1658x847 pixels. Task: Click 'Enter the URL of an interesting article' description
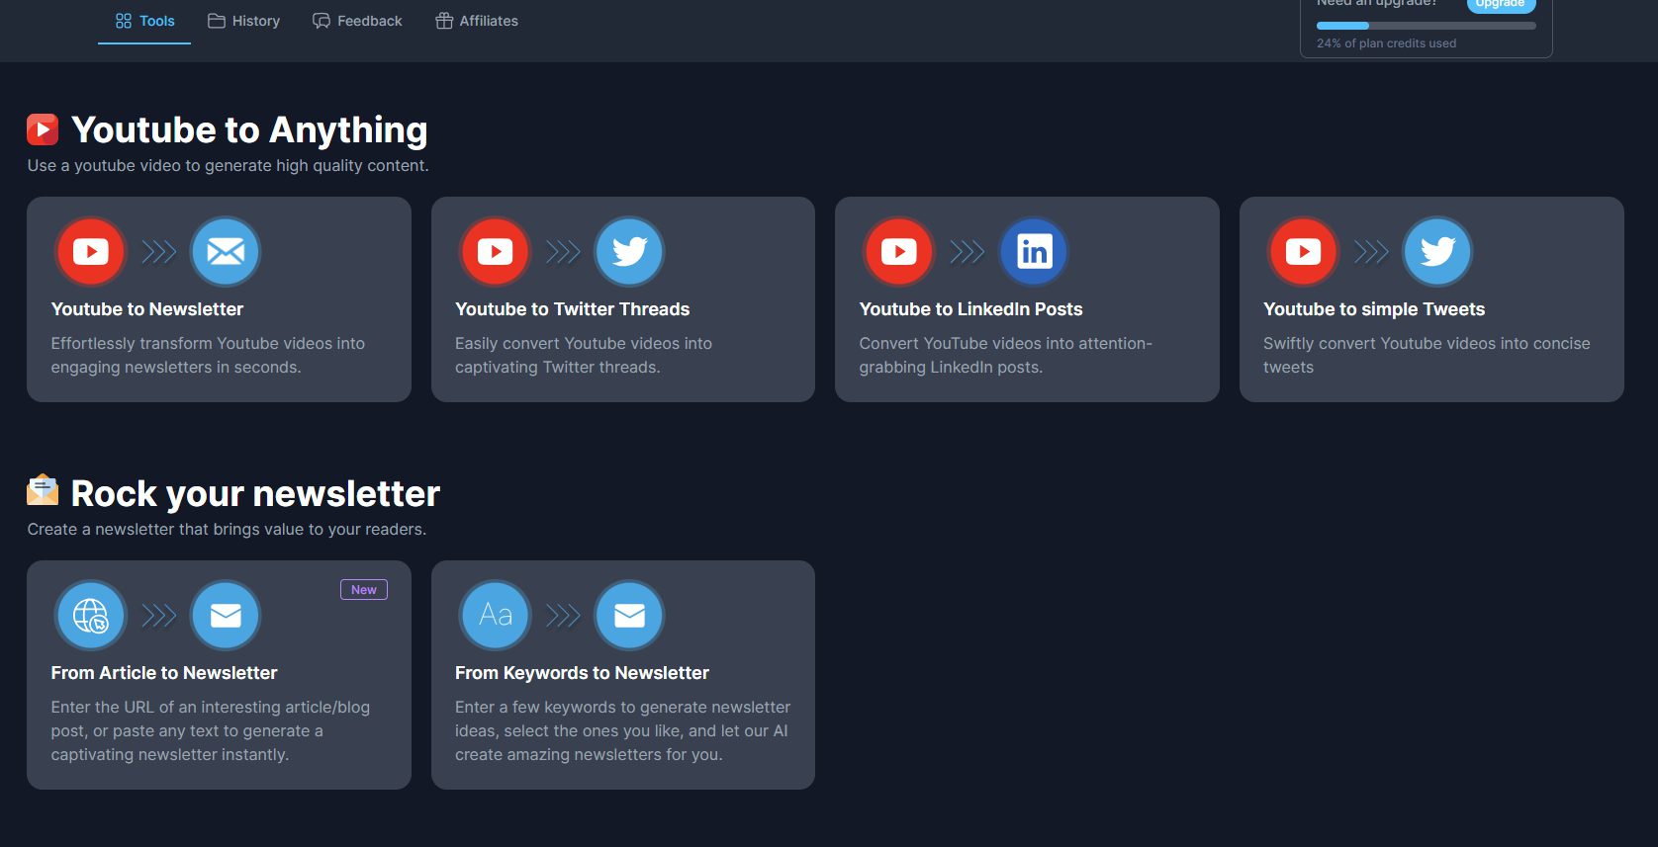[211, 731]
